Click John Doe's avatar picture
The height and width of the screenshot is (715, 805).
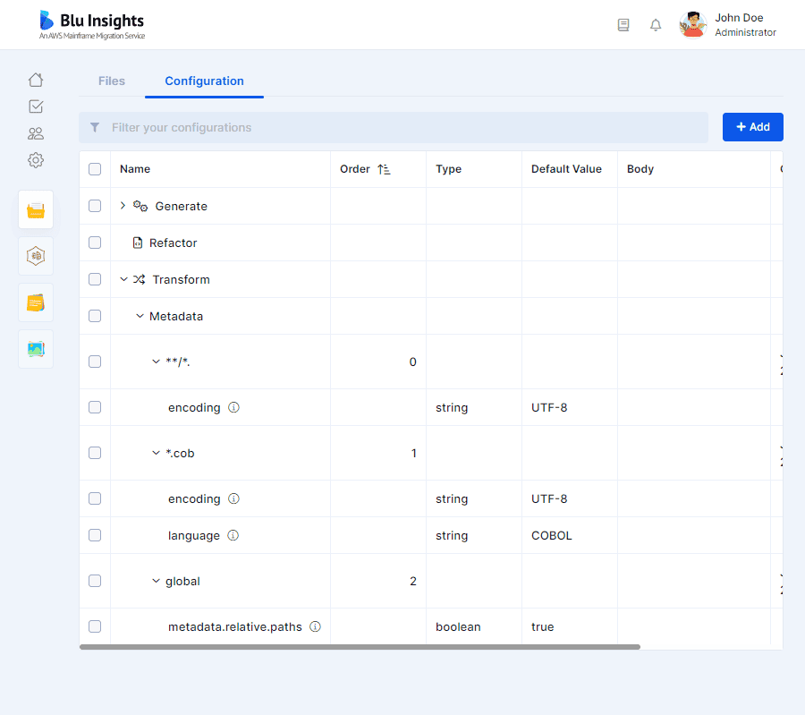(x=693, y=25)
